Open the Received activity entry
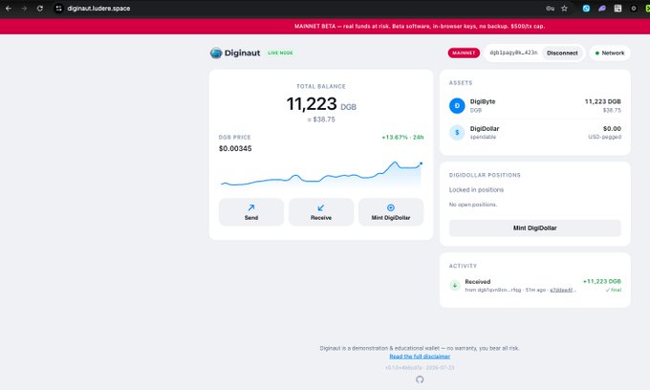The width and height of the screenshot is (650, 390). click(x=534, y=285)
